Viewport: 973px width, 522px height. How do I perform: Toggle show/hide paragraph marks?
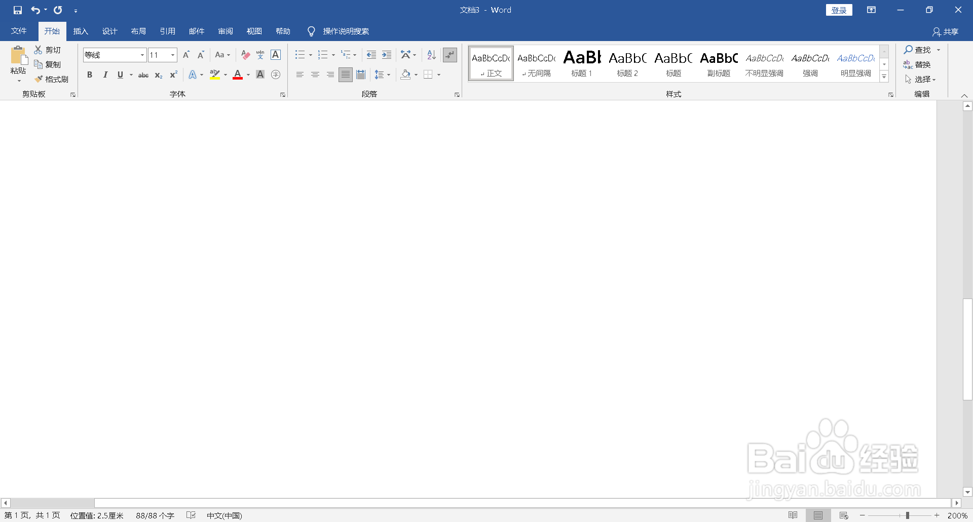tap(450, 55)
